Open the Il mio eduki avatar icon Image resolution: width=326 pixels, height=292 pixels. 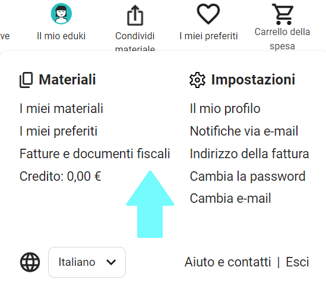click(x=61, y=14)
